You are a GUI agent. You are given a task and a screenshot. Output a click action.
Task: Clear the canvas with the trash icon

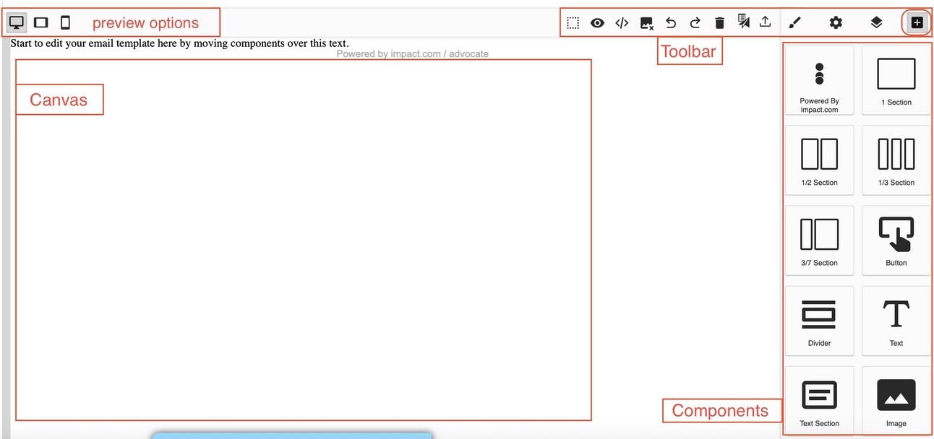719,23
